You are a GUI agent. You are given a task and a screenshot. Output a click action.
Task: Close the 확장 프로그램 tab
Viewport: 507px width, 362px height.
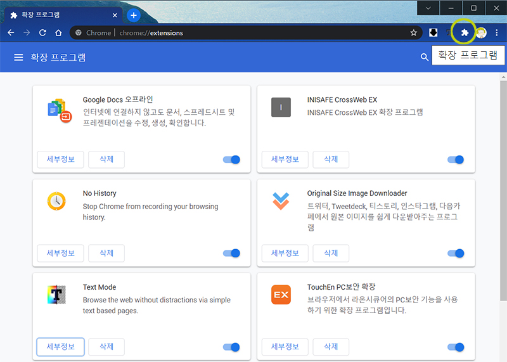[115, 15]
